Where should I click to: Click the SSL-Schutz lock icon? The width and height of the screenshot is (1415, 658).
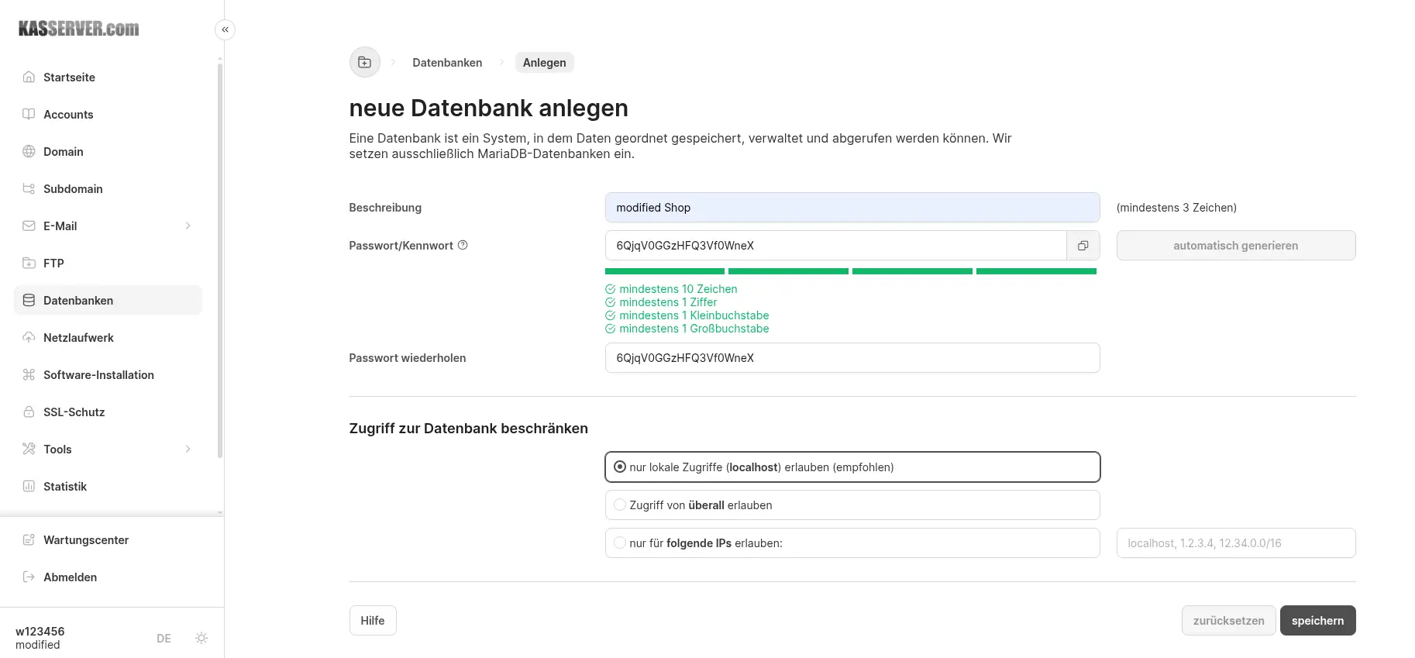[29, 412]
